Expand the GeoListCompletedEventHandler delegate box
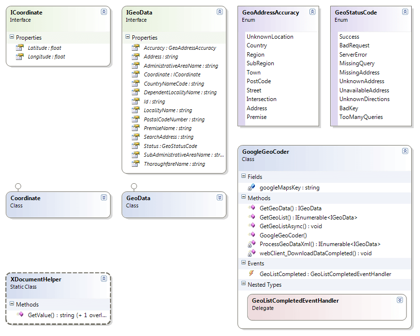 click(400, 300)
